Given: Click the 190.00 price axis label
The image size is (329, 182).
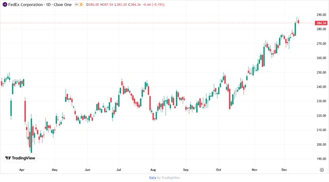Looking at the screenshot, I should [321, 159].
